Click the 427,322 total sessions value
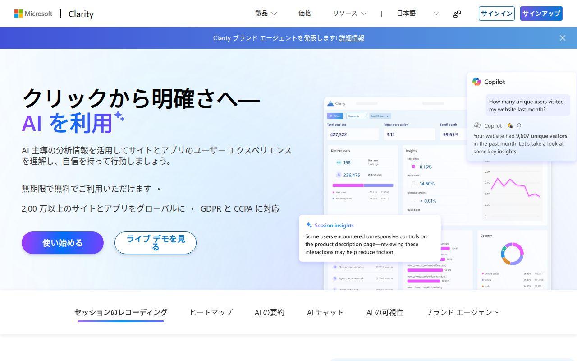The height and width of the screenshot is (361, 577). tap(339, 134)
